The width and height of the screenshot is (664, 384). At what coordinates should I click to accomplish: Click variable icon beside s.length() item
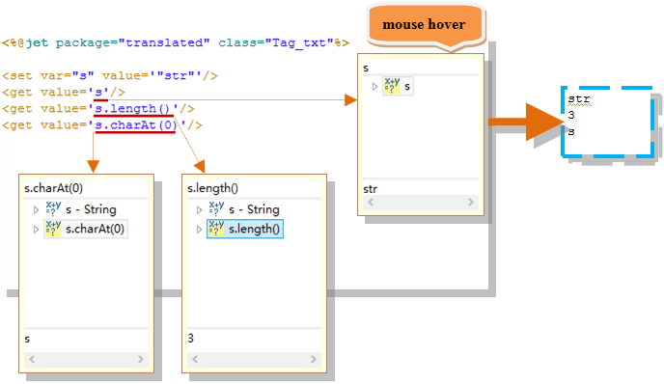(x=216, y=229)
